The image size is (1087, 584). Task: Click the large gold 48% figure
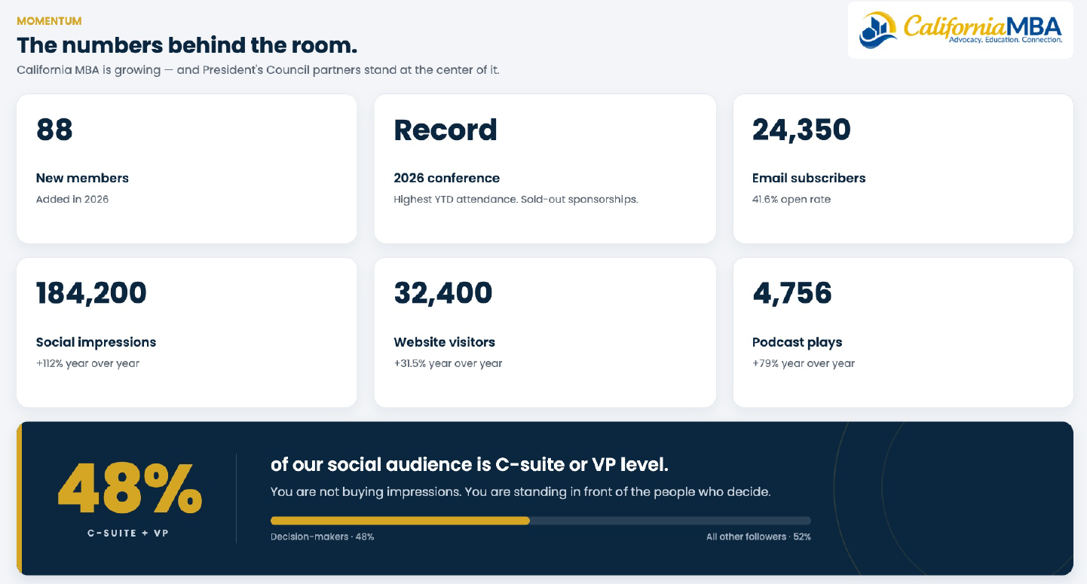click(x=130, y=488)
